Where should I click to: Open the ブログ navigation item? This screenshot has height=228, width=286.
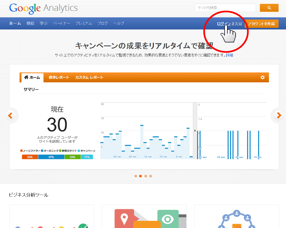[102, 23]
